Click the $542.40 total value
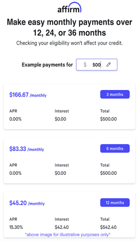Screen dimensions: 139x241 [x=108, y=227]
